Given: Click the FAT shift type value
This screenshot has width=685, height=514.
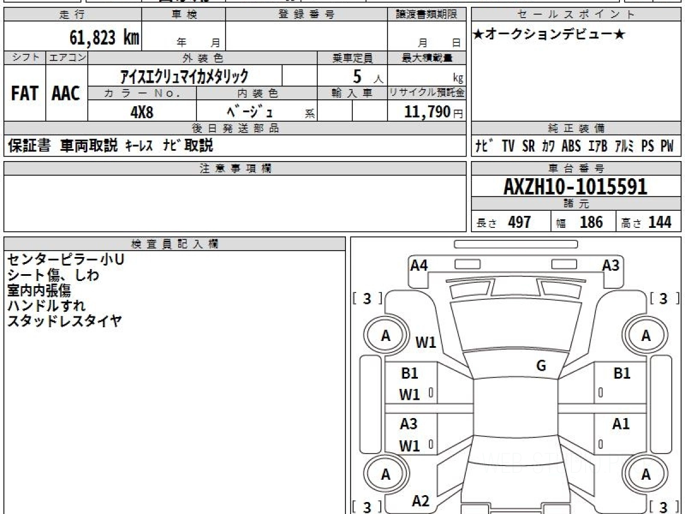Looking at the screenshot, I should pos(25,93).
